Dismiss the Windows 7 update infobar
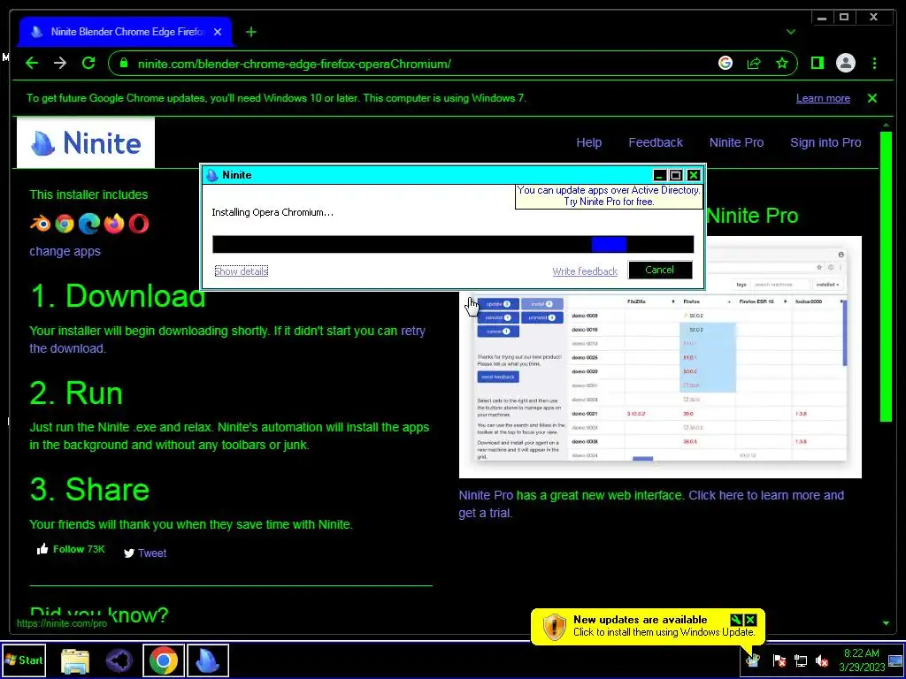 point(871,98)
